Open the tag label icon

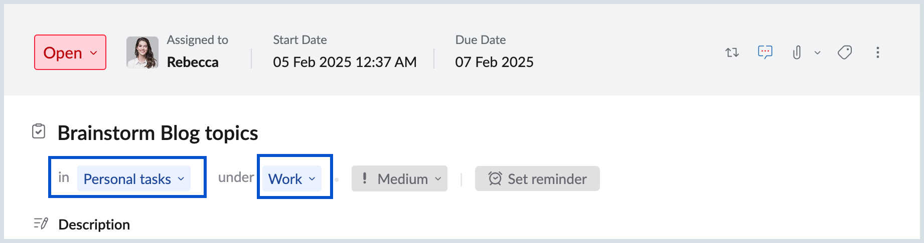845,52
